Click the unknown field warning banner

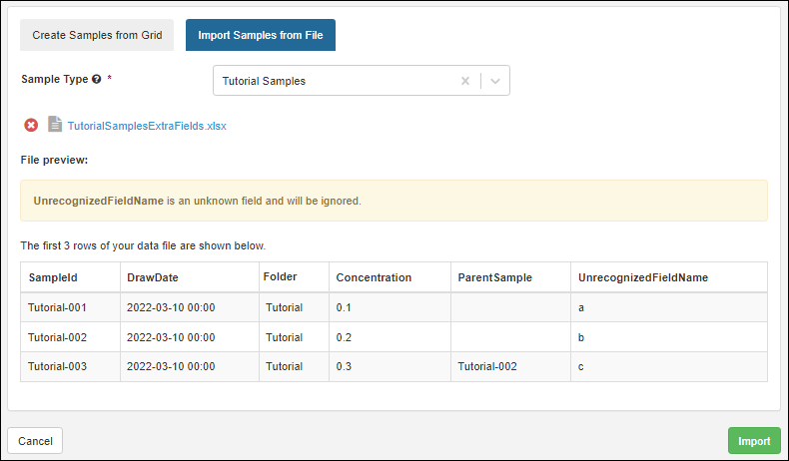pyautogui.click(x=394, y=201)
